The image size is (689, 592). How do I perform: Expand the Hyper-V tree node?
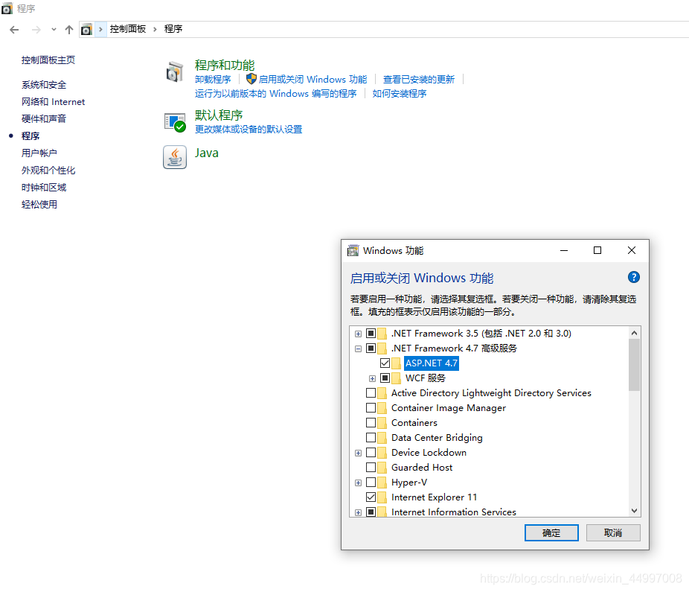358,483
